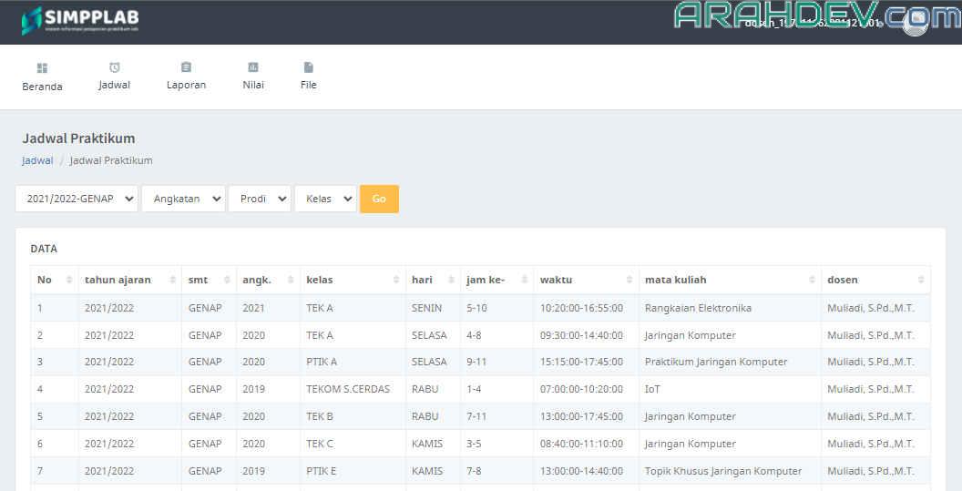Expand the Angkatan dropdown
962x491 pixels.
[183, 199]
